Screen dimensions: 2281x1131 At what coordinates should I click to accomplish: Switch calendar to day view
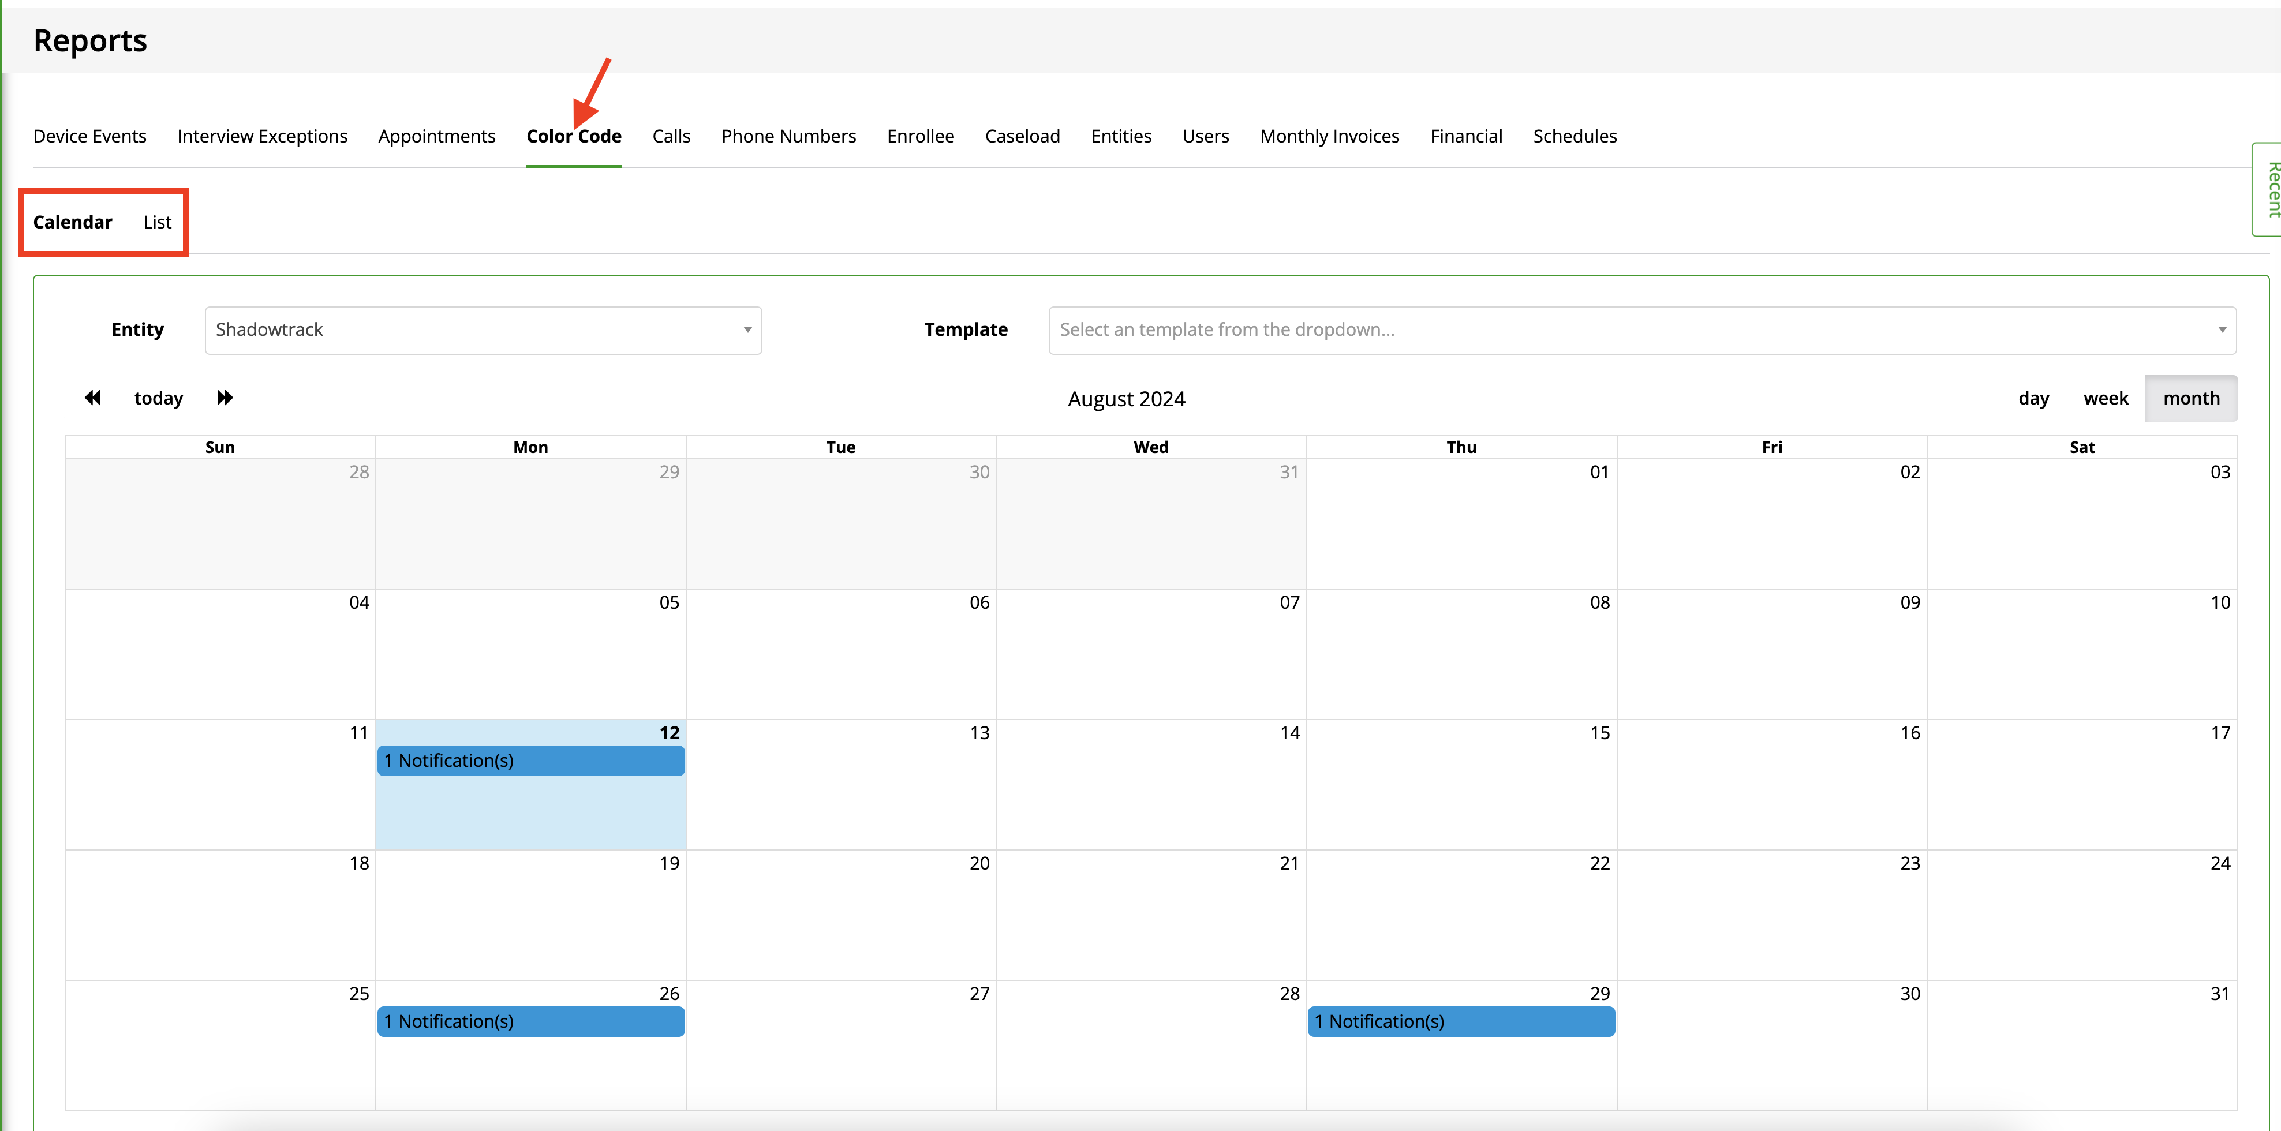[2033, 398]
